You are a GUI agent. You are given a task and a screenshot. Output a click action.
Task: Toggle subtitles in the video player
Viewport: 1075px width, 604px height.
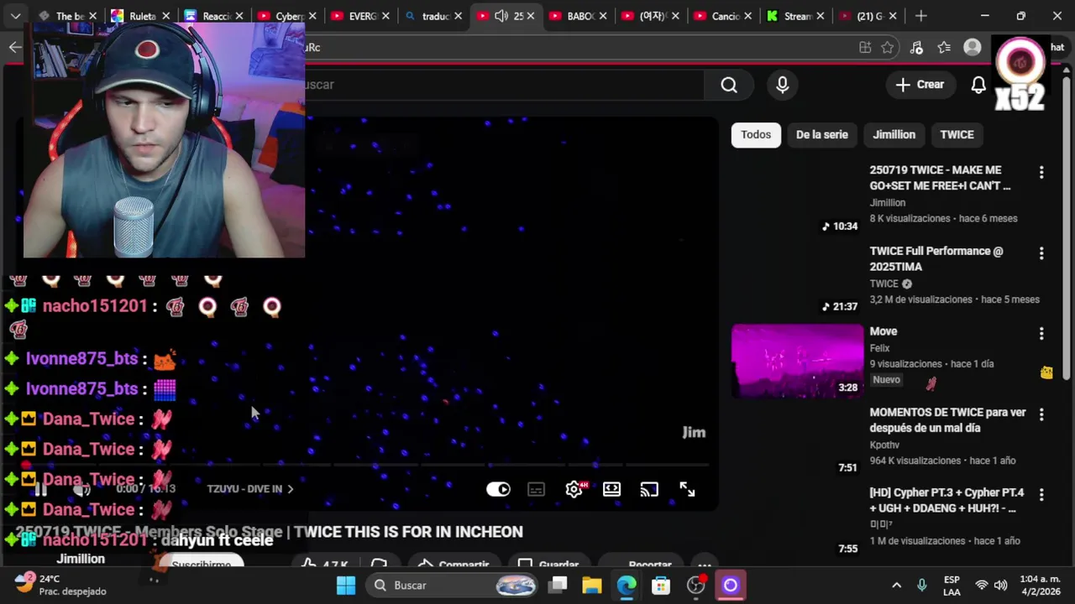click(x=536, y=489)
